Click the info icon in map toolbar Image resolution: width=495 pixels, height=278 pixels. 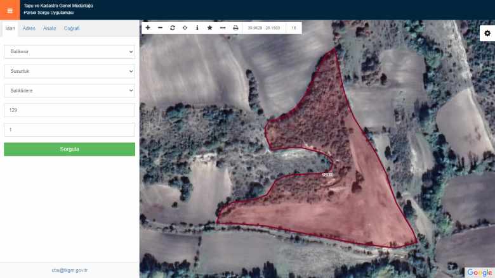pos(197,28)
